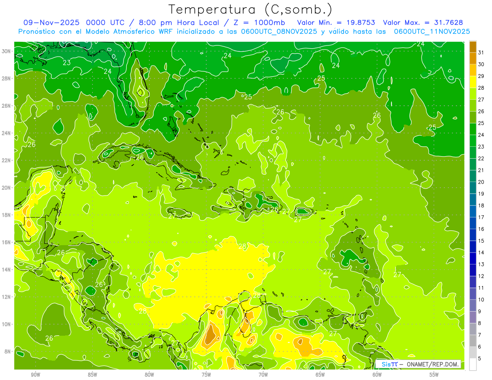Click the colorbar swatch between 19 and 20
This screenshot has width=492, height=380.
click(473, 188)
